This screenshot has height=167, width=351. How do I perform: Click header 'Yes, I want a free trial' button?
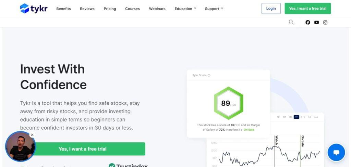(307, 9)
